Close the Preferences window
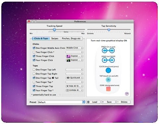The image size is (159, 124). 29,21
